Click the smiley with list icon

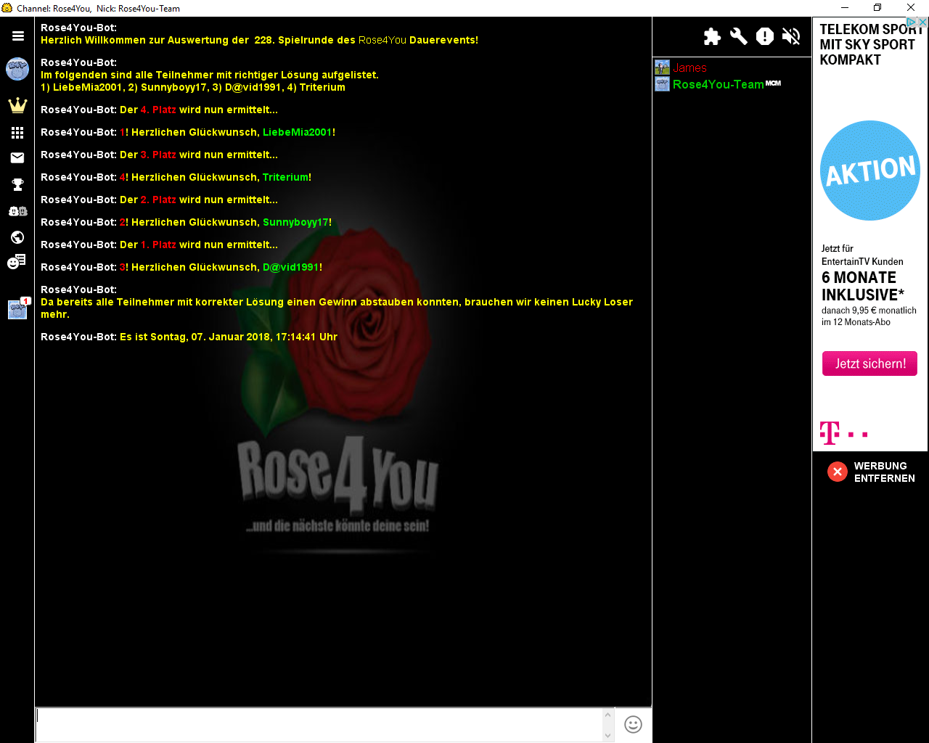pos(17,262)
